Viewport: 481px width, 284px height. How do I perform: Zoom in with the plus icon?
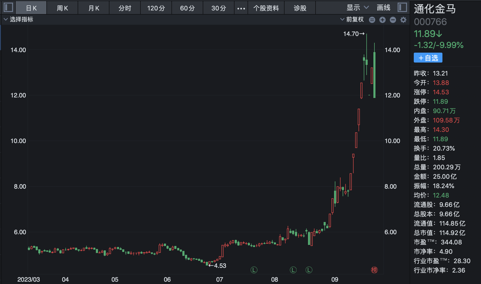point(383,20)
